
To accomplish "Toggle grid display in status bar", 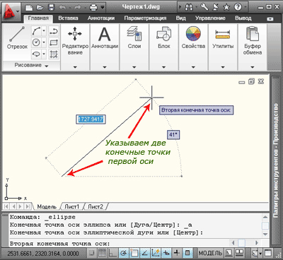I will click(x=102, y=254).
